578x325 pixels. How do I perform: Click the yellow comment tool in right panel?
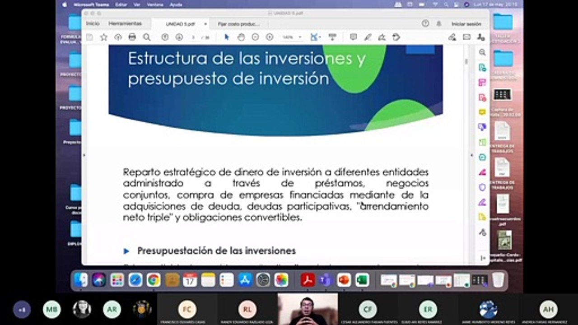[482, 112]
